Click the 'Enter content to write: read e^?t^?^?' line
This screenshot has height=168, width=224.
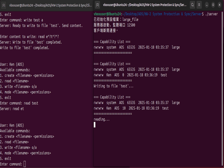29,37
